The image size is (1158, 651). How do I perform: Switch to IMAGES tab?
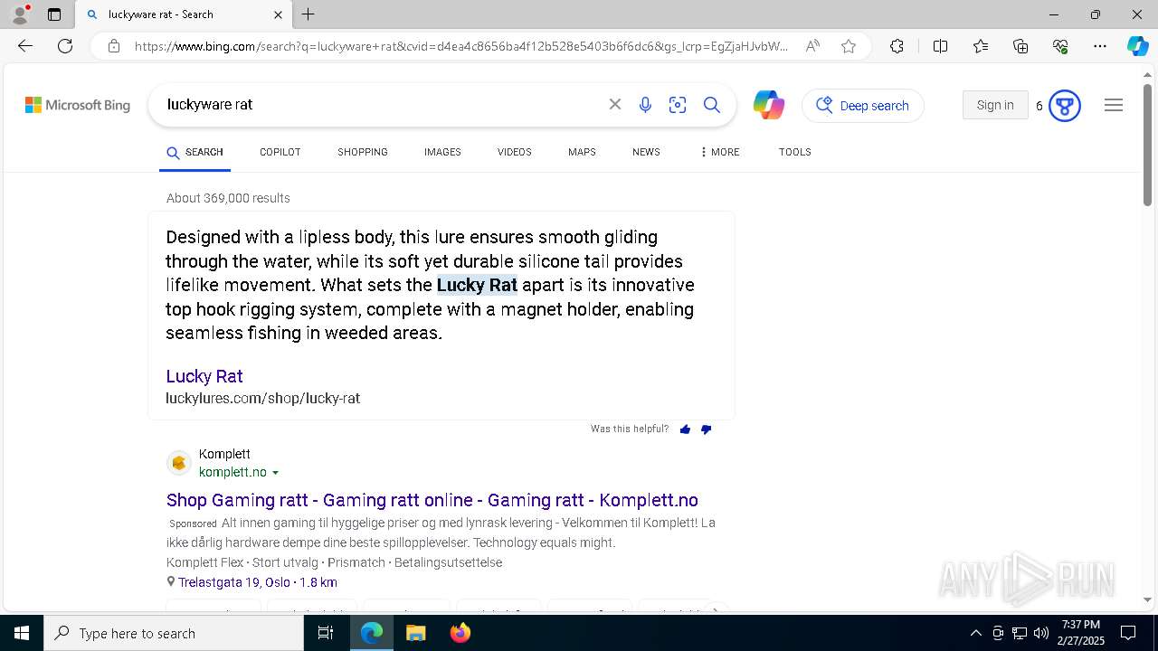[x=442, y=152]
